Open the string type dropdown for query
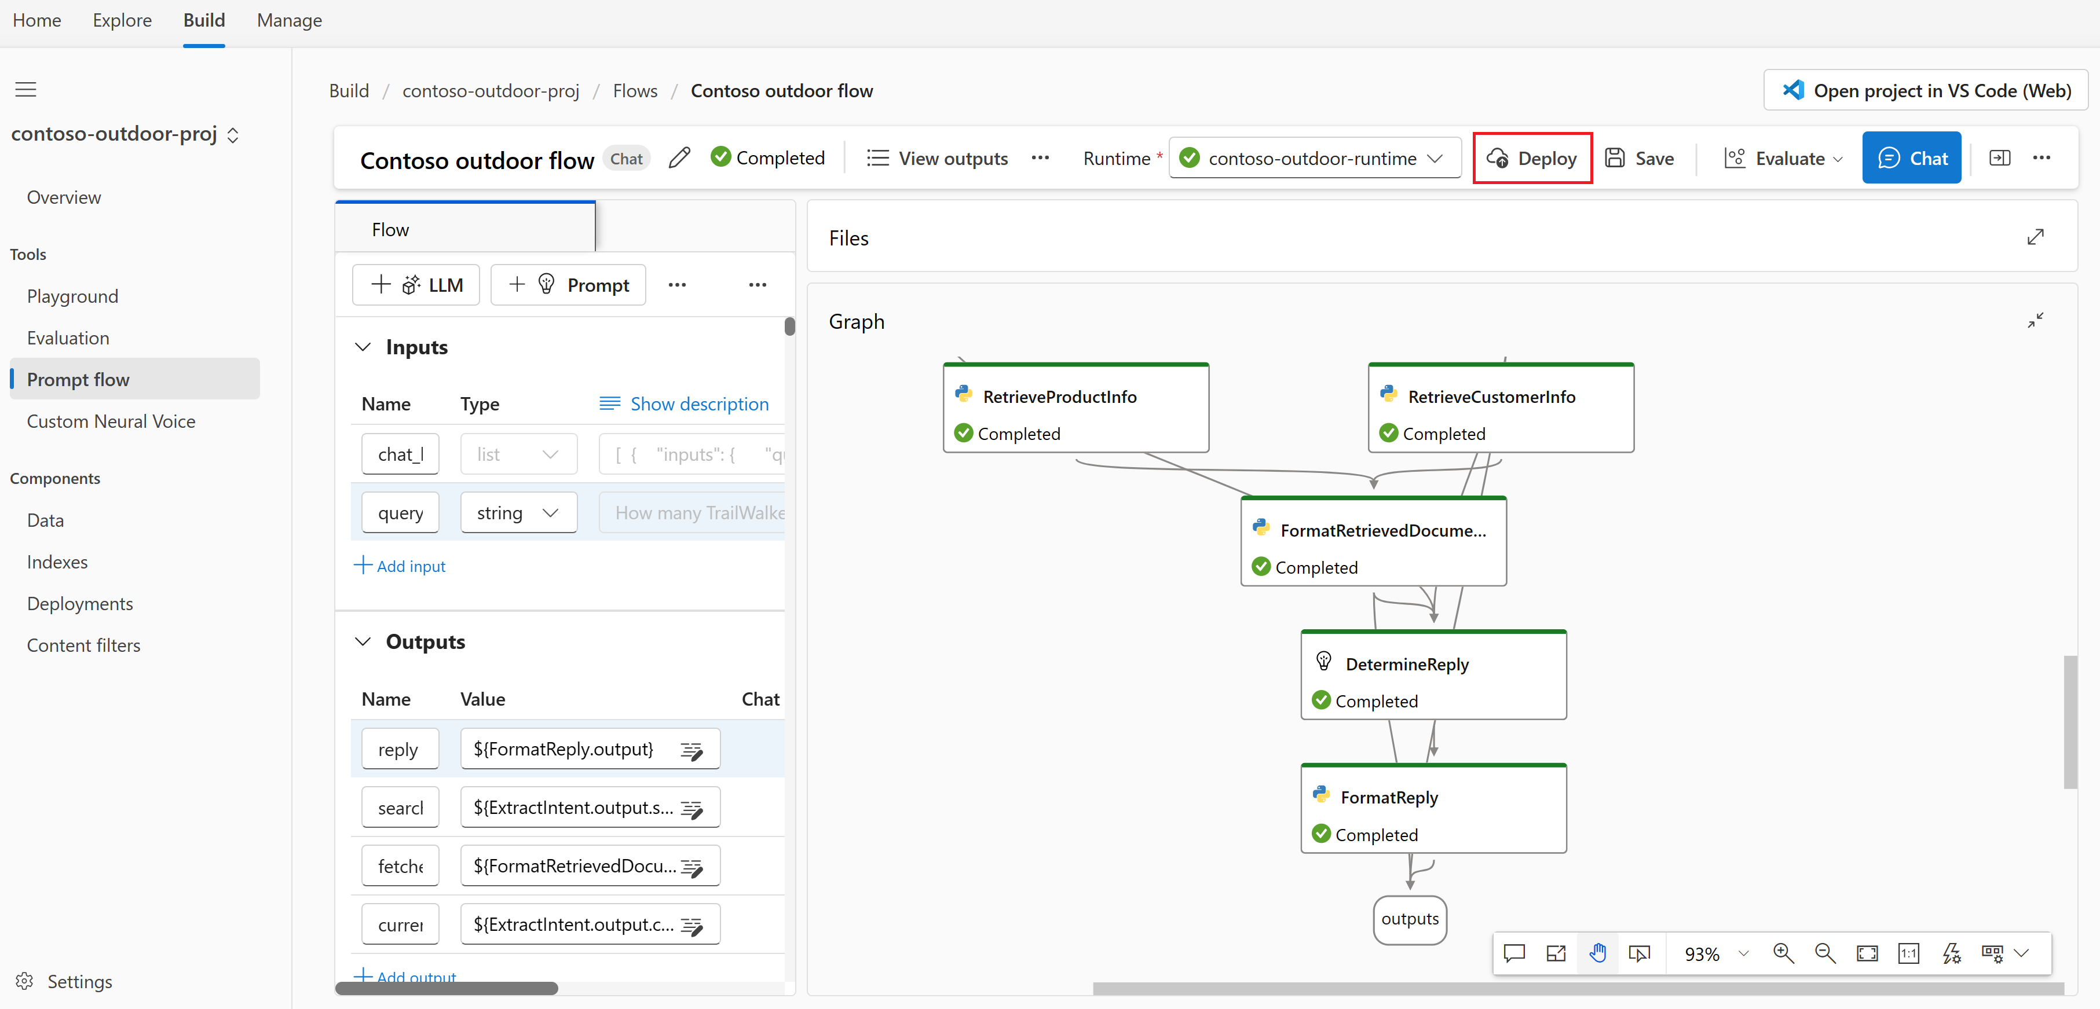The image size is (2100, 1009). click(518, 513)
